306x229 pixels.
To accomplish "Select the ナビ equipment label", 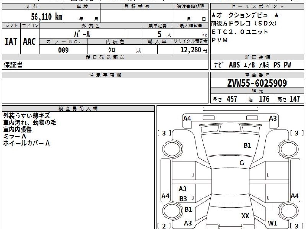I will [x=219, y=65].
